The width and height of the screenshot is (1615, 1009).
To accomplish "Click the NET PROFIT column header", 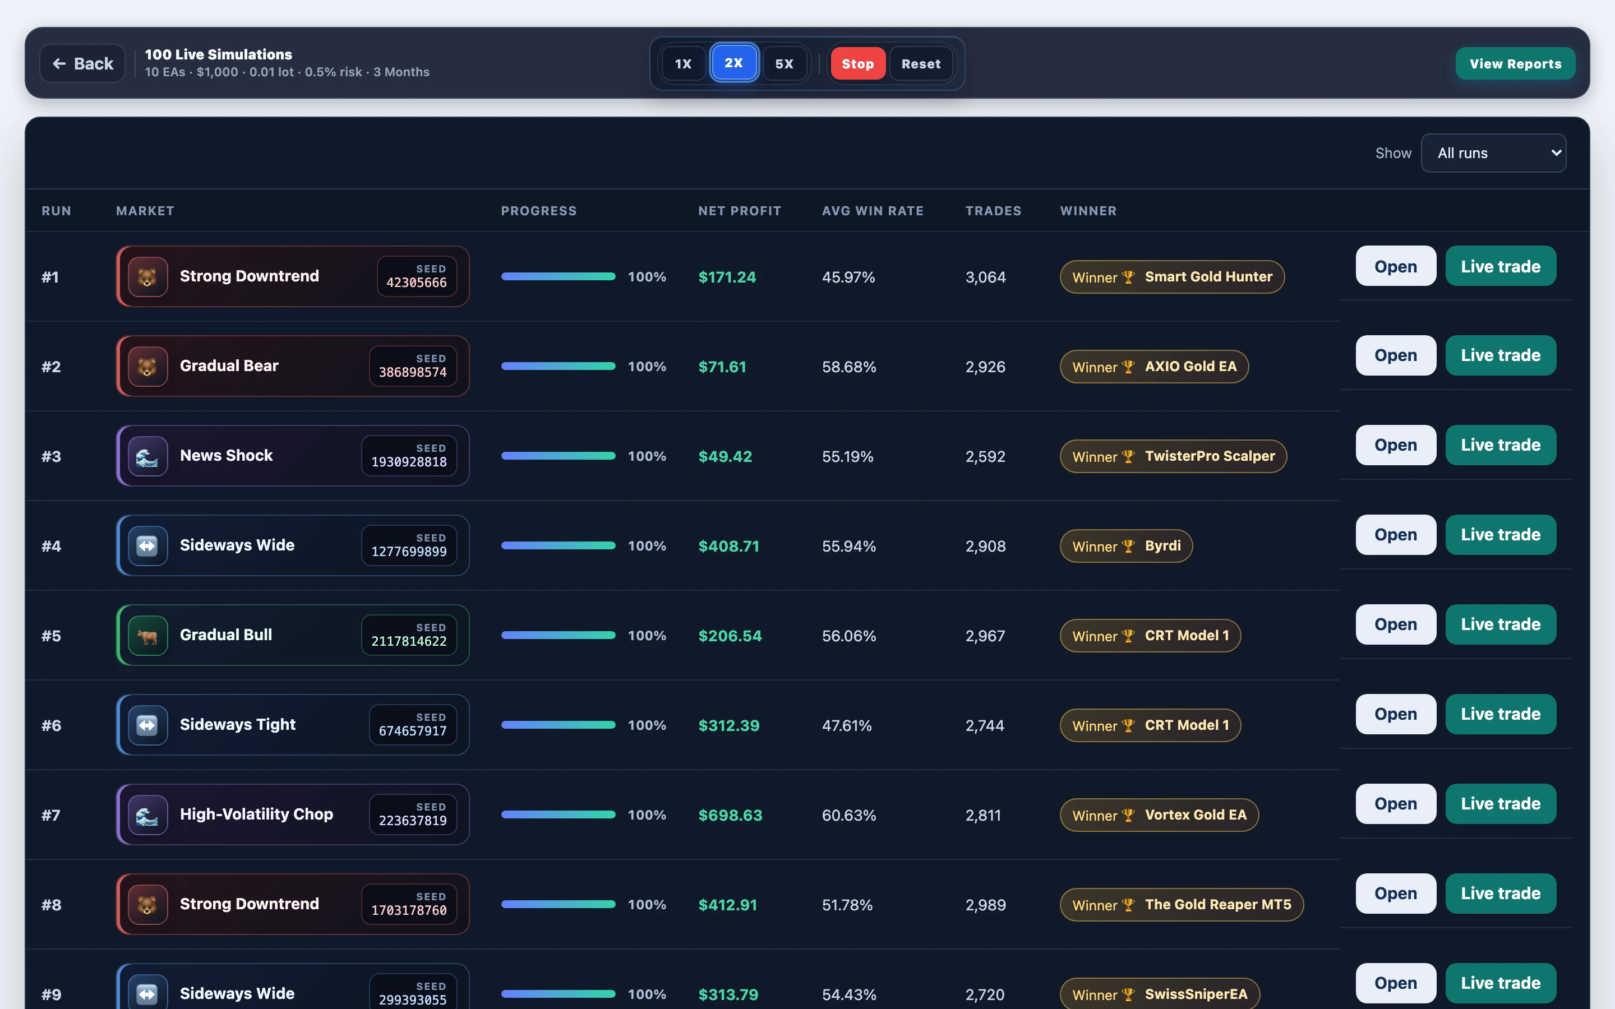I will [740, 211].
